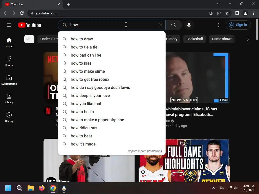
Task: Open a new browser tab
Action: point(68,4)
